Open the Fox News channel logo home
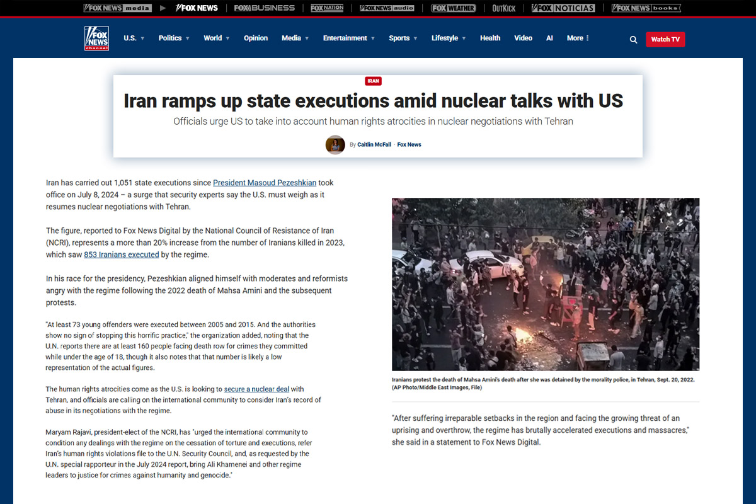 pos(96,38)
